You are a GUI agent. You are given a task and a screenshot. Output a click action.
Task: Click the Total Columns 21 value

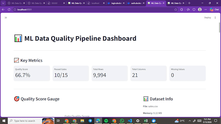(x=135, y=75)
